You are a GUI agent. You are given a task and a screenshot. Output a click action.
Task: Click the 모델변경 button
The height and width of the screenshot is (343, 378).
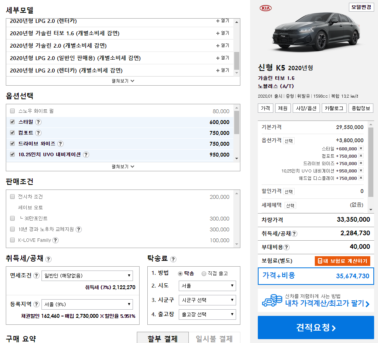(361, 7)
